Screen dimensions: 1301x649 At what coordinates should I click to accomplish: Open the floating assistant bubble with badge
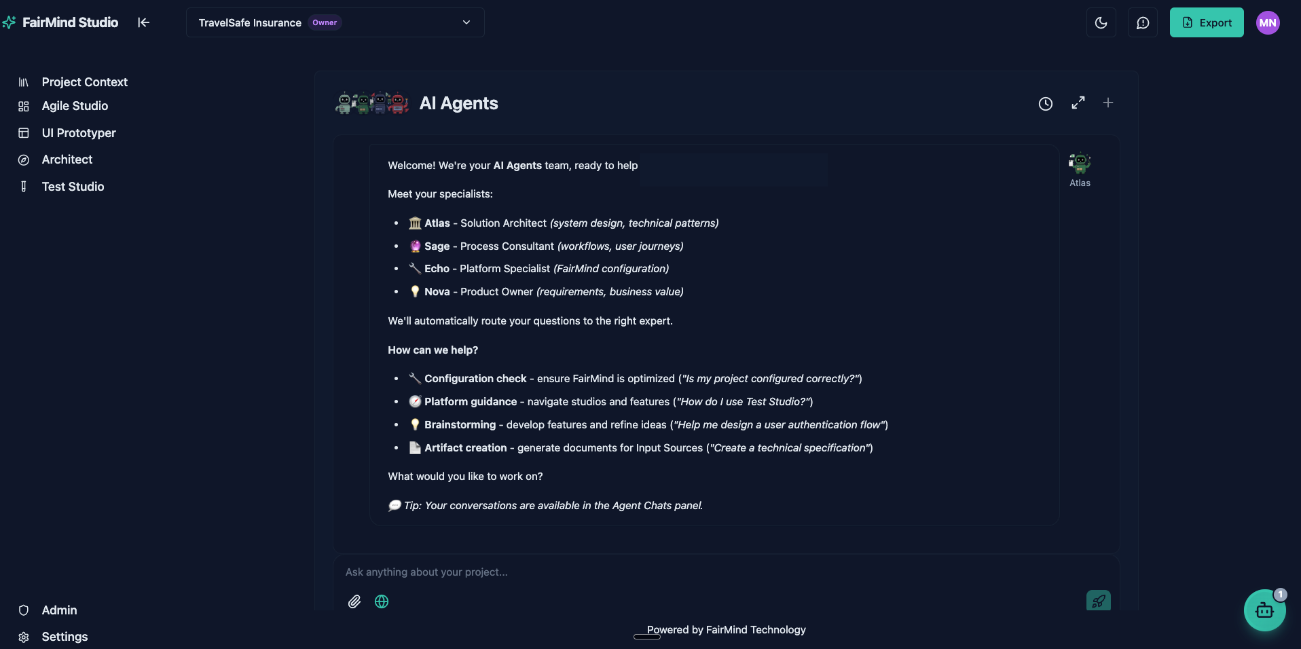point(1264,610)
